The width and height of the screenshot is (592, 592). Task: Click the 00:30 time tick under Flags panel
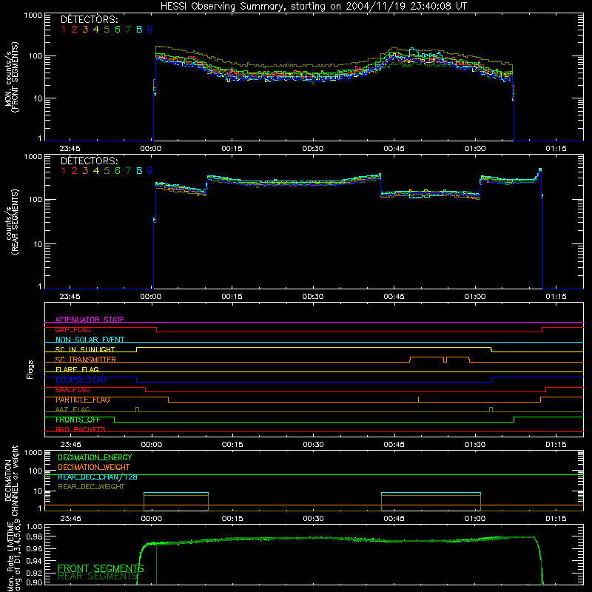[x=313, y=445]
